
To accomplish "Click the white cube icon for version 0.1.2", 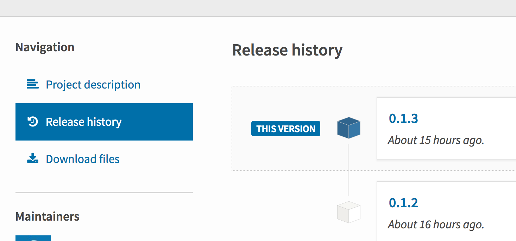I will [x=348, y=211].
